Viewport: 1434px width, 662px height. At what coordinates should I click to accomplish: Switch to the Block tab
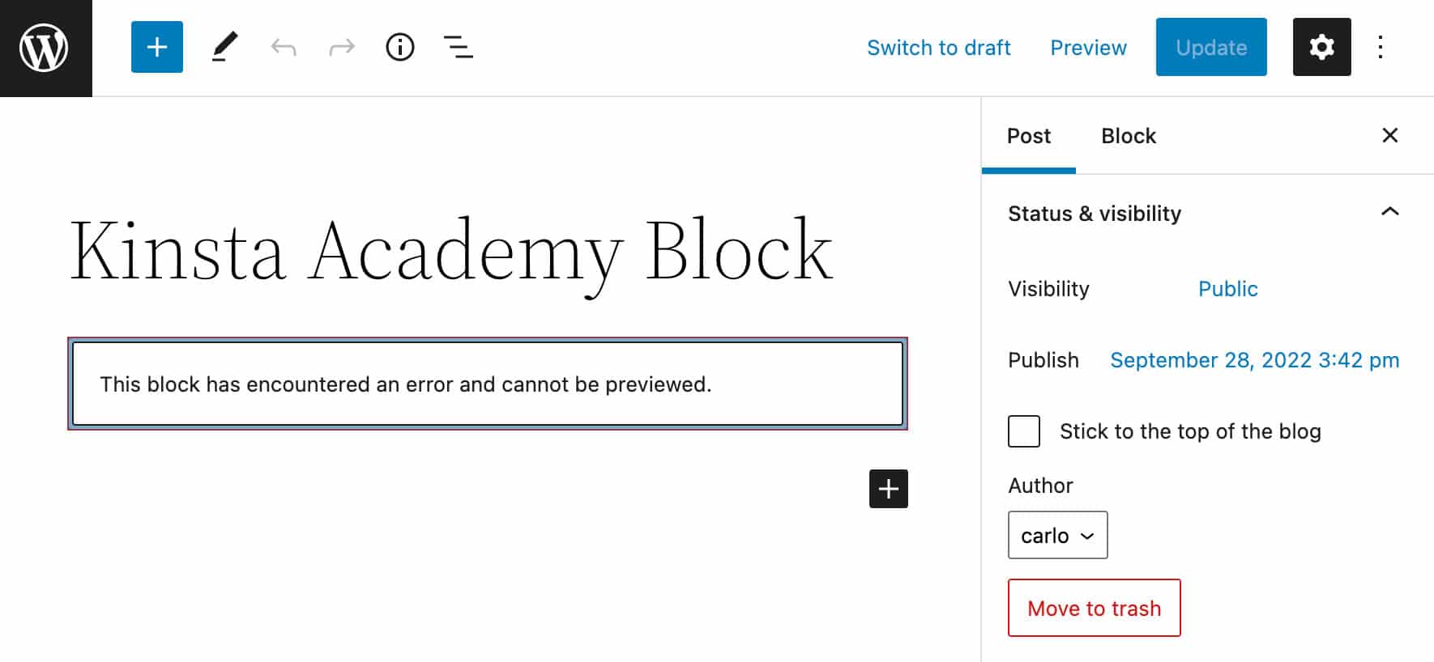[x=1128, y=136]
